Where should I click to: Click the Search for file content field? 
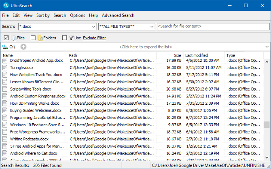[213, 26]
